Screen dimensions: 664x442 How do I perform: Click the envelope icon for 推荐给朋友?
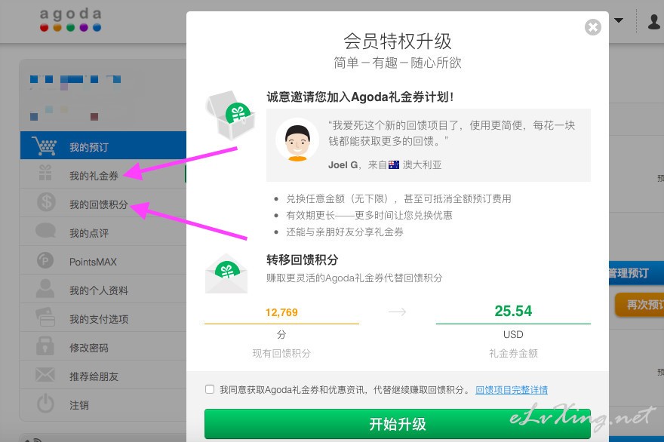pyautogui.click(x=45, y=375)
